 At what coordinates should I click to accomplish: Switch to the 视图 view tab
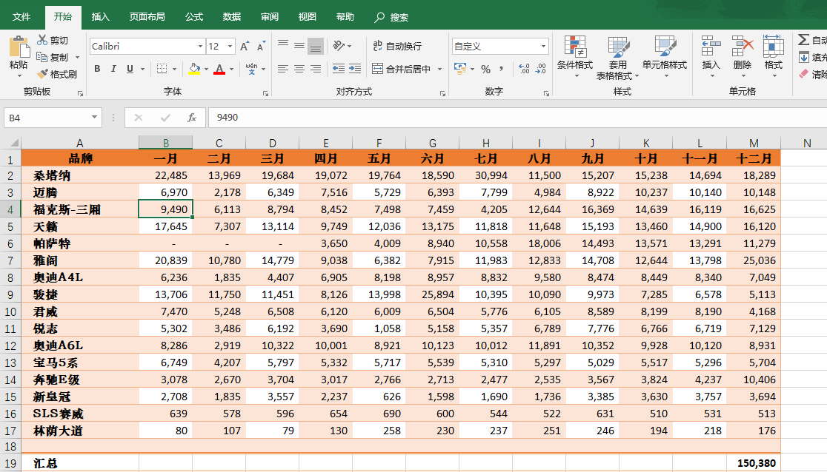(x=307, y=17)
